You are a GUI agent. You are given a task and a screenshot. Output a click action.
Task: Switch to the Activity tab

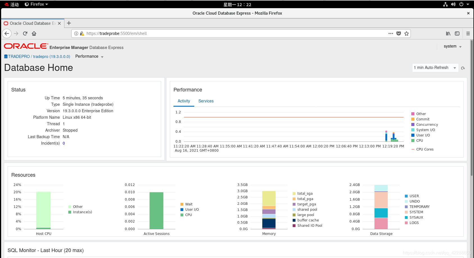184,101
